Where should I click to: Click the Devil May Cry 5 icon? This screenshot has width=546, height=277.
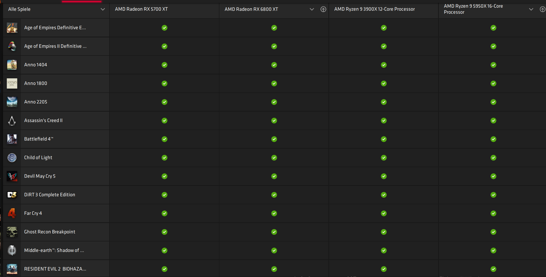pyautogui.click(x=12, y=176)
